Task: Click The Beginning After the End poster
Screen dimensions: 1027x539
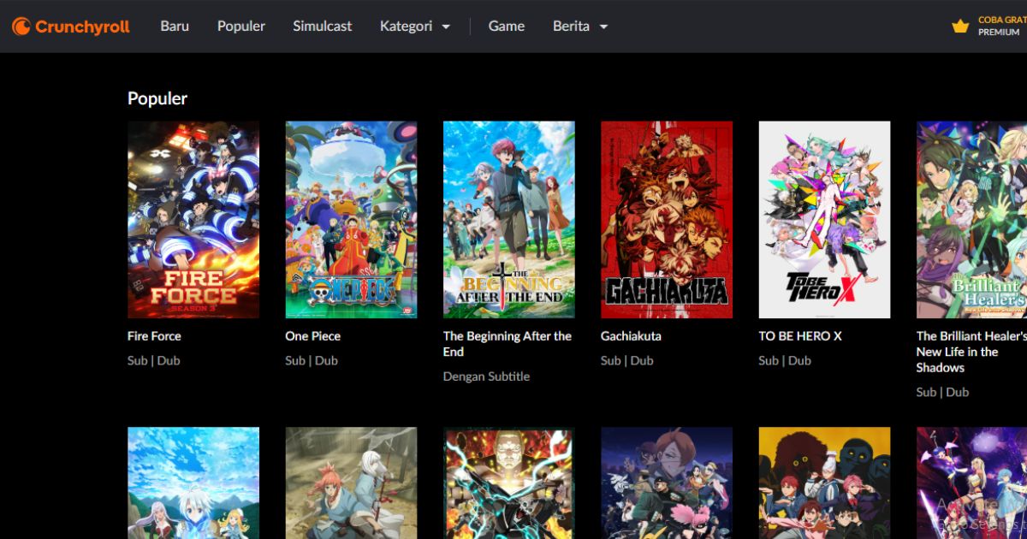Action: coord(508,219)
